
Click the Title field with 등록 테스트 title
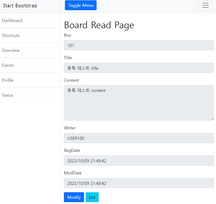[139, 68]
